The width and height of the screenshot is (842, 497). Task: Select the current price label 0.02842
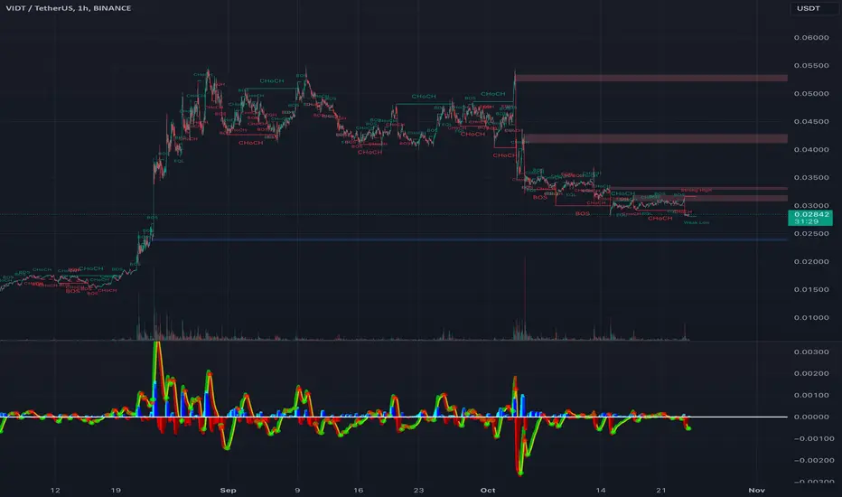811,214
